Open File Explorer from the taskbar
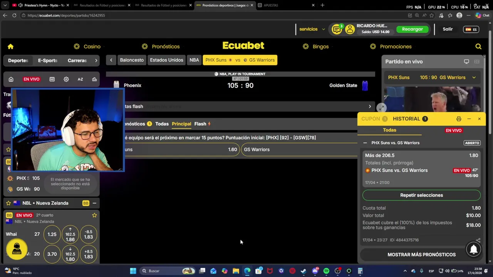Viewport: 493px width, 277px height. tap(236, 271)
